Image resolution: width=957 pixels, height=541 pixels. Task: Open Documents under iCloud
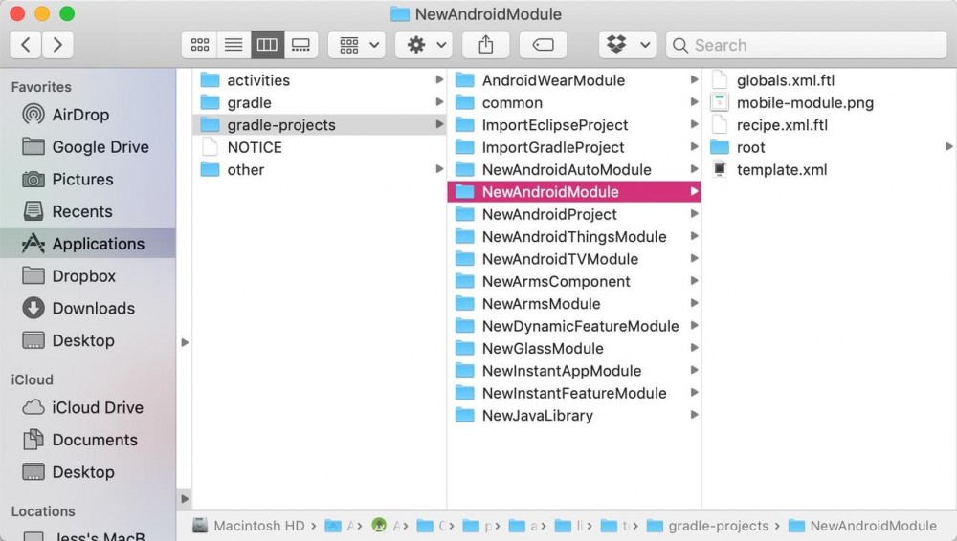pos(88,440)
